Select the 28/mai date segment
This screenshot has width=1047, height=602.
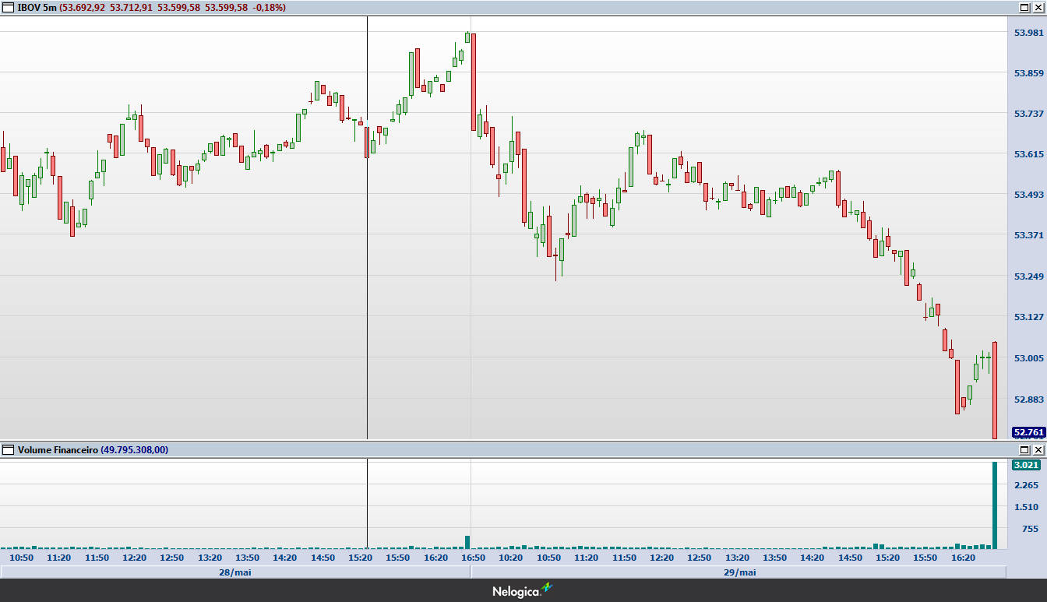pyautogui.click(x=235, y=572)
